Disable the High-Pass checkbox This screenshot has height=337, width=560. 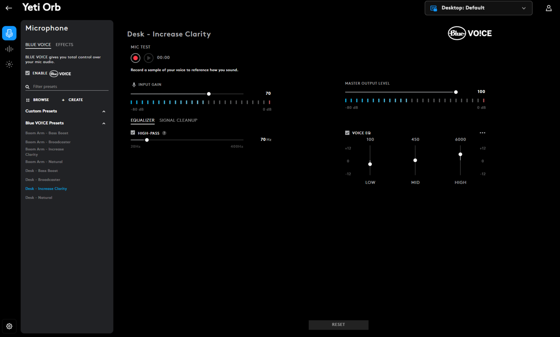tap(133, 133)
